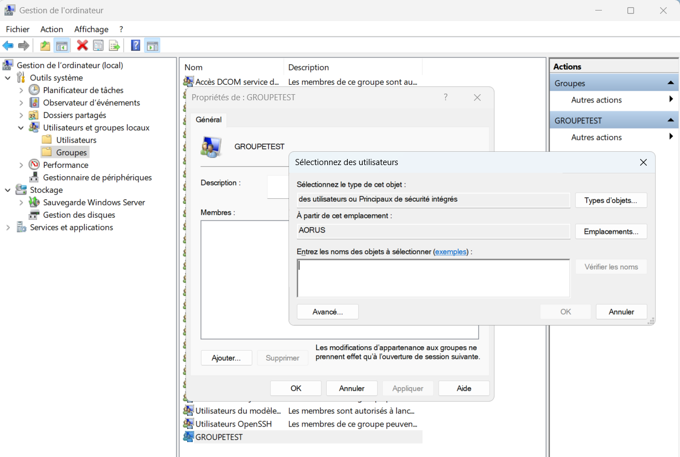Click the blue Back arrow in toolbar
This screenshot has height=457, width=680.
click(8, 45)
